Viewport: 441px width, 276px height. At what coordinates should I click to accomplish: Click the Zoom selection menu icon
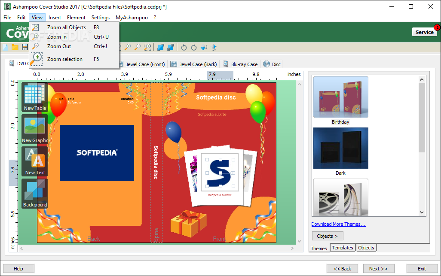coord(37,59)
